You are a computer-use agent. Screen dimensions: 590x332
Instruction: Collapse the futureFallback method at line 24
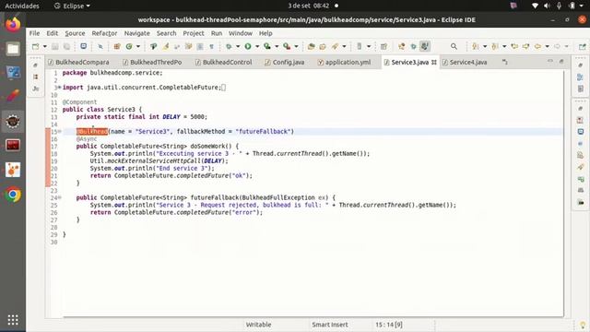(x=59, y=197)
